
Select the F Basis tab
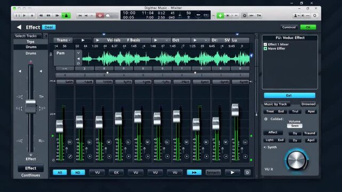pos(133,40)
